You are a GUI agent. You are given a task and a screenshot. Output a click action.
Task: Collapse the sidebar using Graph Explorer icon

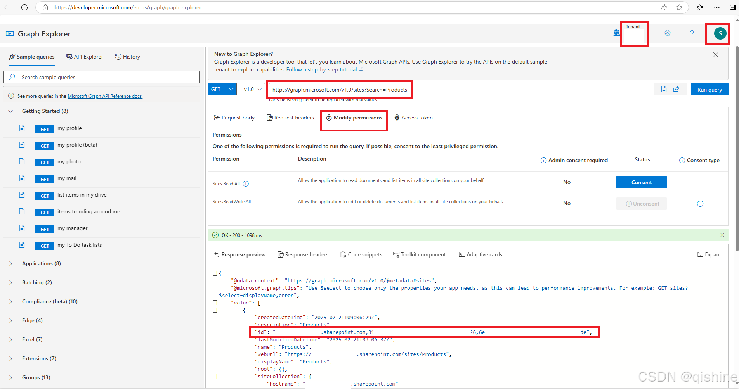click(x=10, y=34)
